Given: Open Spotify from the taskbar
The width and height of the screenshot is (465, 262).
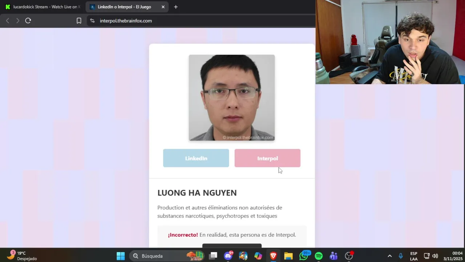Looking at the screenshot, I should pos(319,256).
